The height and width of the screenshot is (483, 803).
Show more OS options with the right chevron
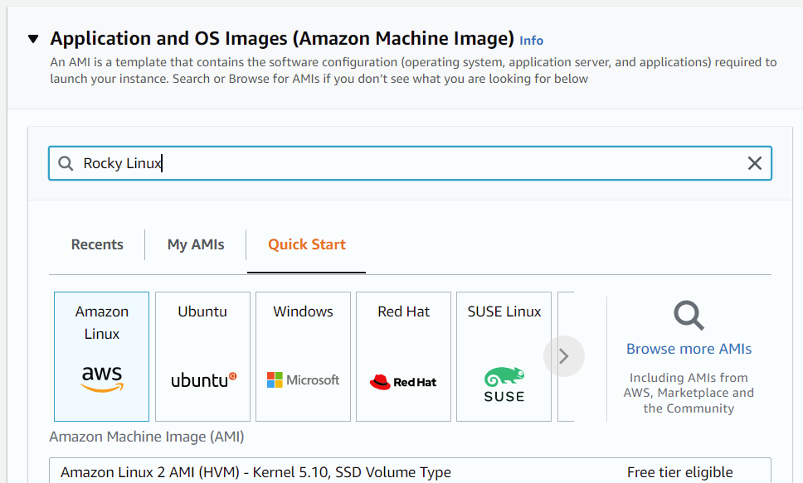click(564, 356)
